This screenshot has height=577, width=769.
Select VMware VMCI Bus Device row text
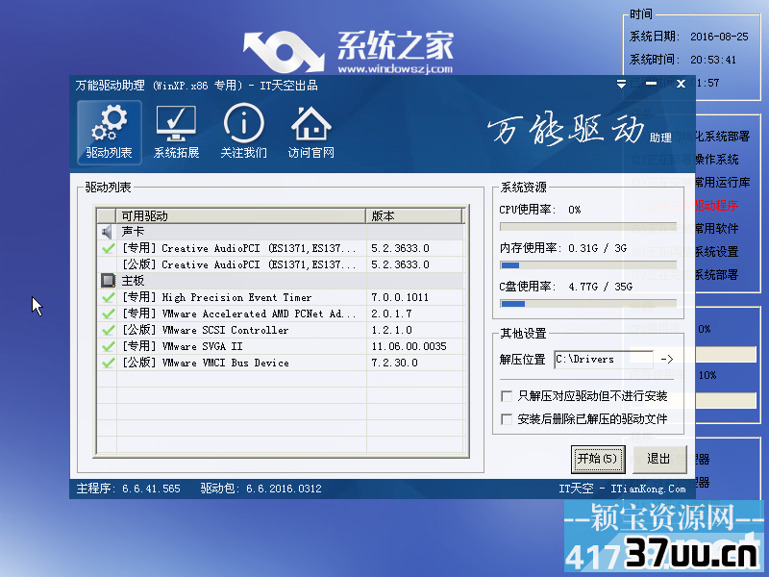pos(206,363)
